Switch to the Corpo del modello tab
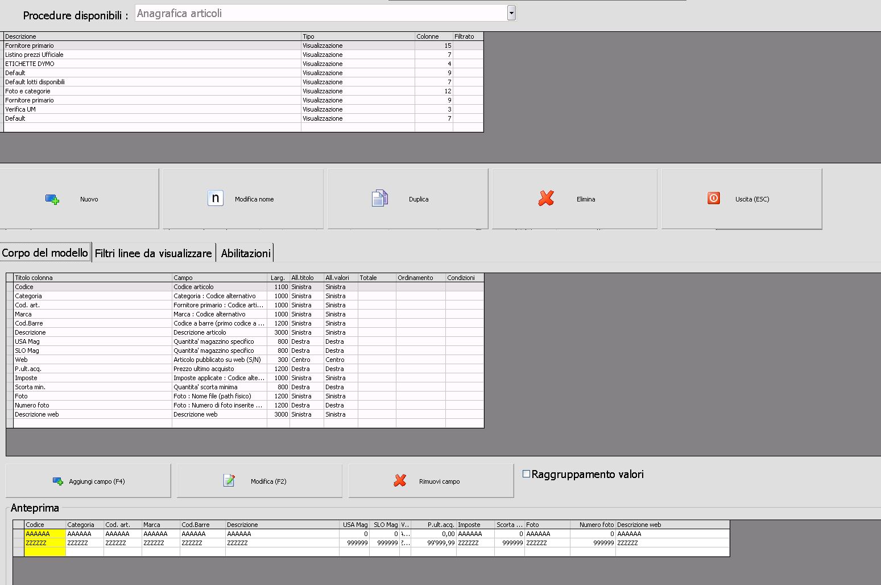This screenshot has width=881, height=585. (45, 253)
